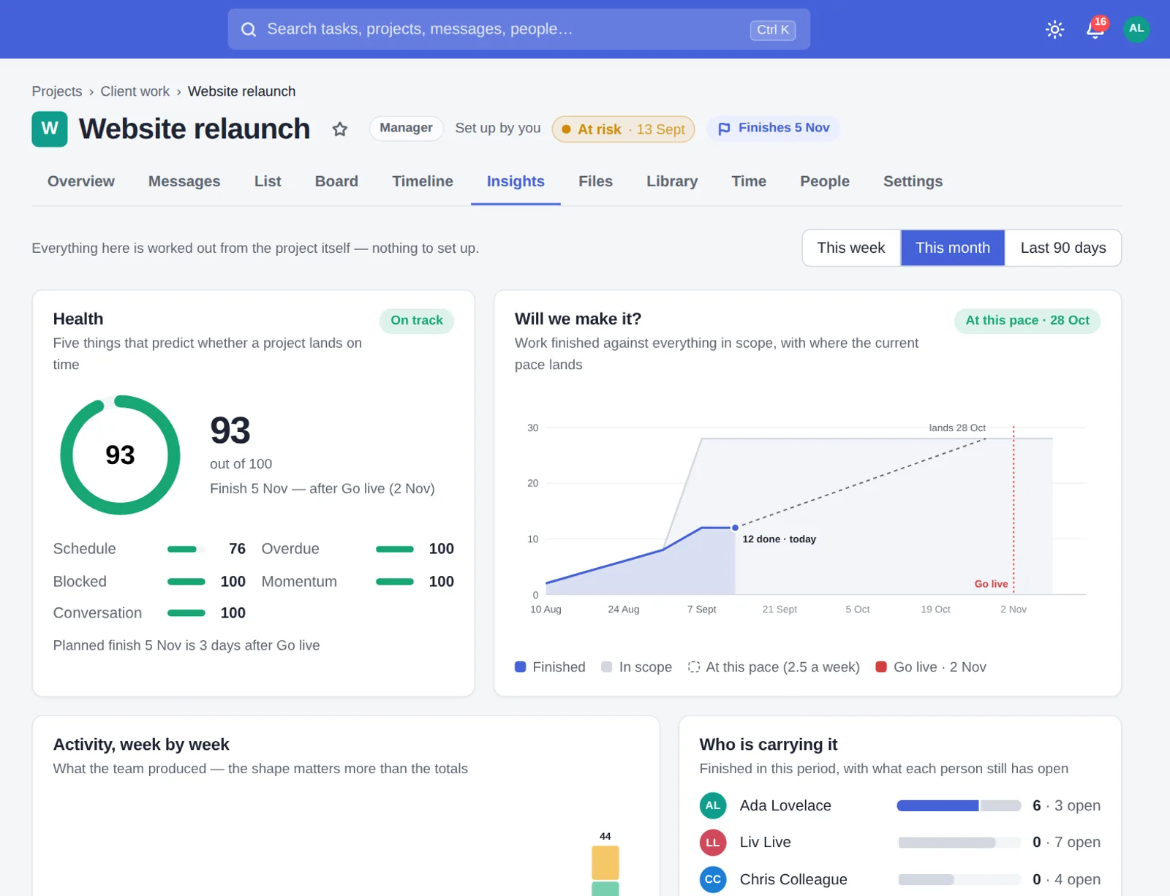This screenshot has height=896, width=1170.
Task: Open the Board tab
Action: (x=336, y=181)
